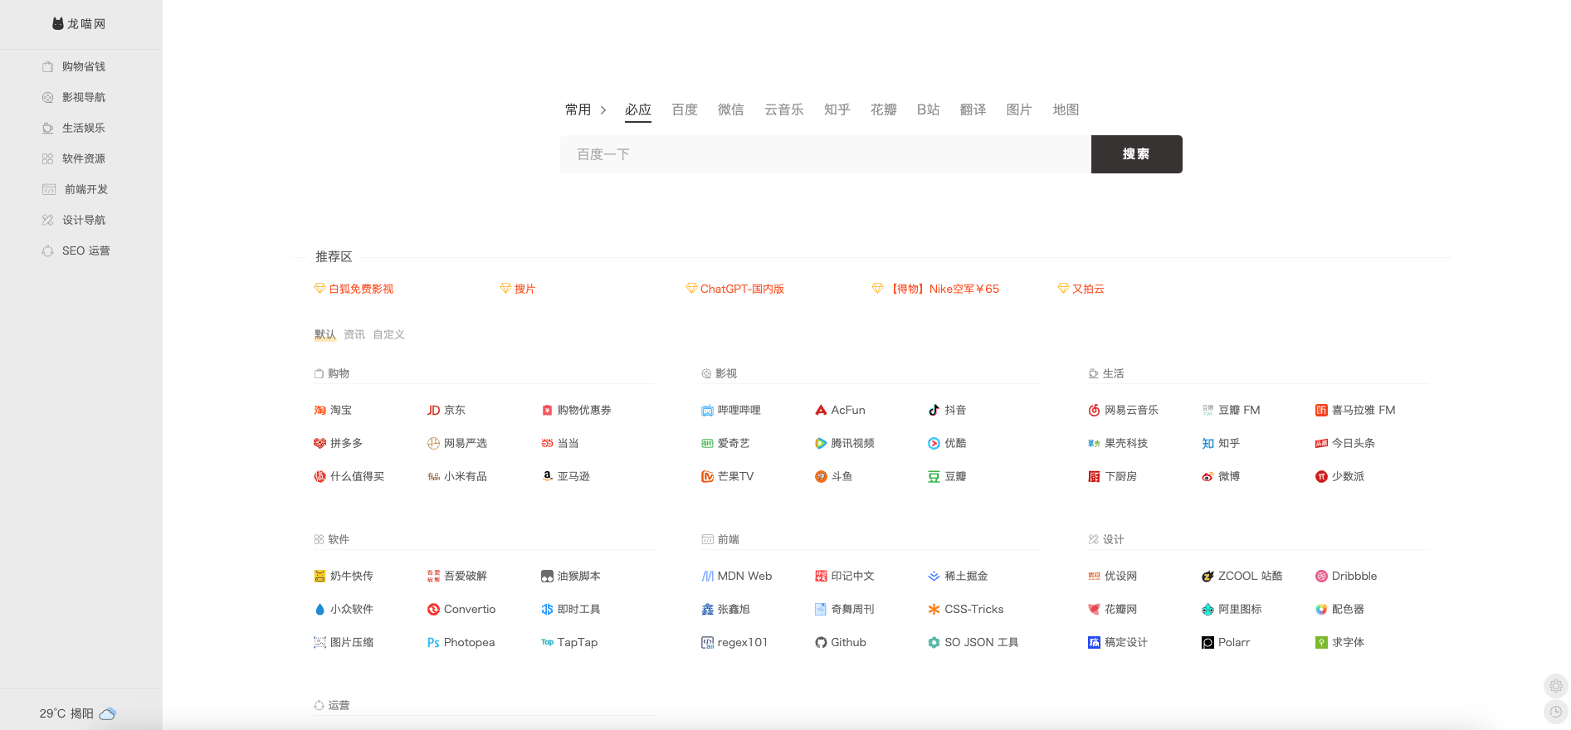The image size is (1571, 730).
Task: Focus the 百度一下 search input
Action: click(x=826, y=154)
